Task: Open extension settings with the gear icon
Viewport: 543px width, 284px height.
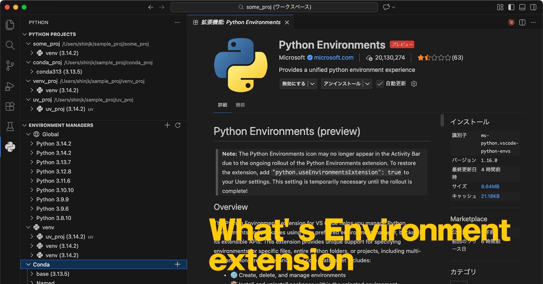Action: coord(414,84)
